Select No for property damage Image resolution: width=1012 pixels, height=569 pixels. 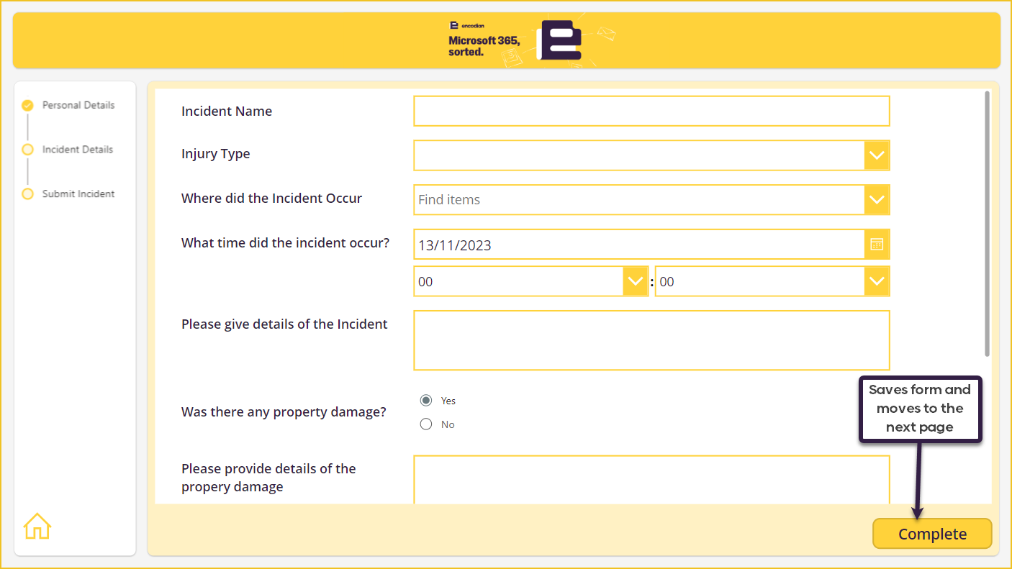click(x=426, y=424)
